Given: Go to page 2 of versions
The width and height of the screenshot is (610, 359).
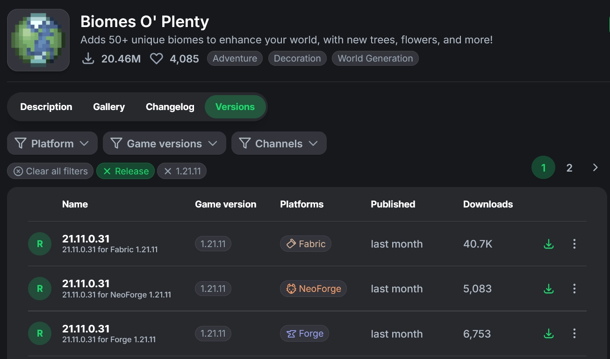Looking at the screenshot, I should click(569, 168).
